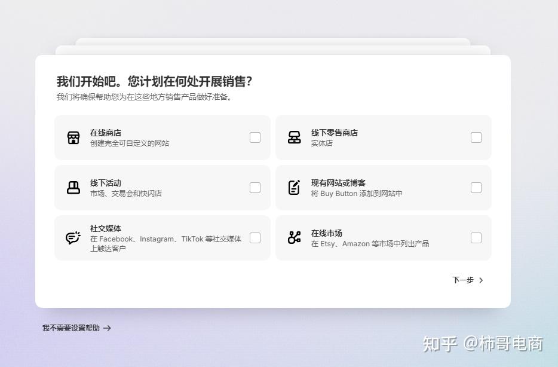Check the 线下活动 checkbox
This screenshot has height=367, width=558.
point(255,188)
